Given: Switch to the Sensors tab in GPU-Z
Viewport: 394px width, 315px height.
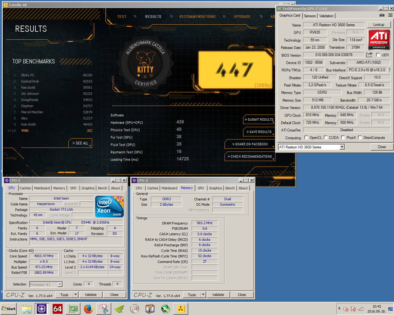Looking at the screenshot, I should pos(310,16).
